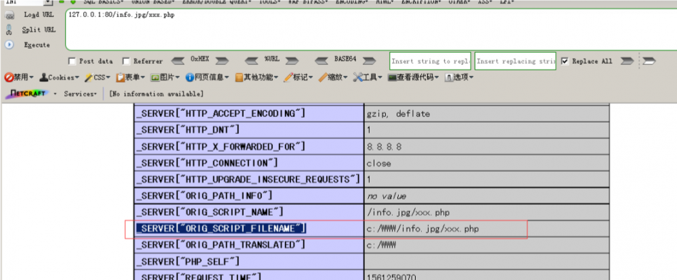
Task: Click the /info.jpg/xxx.php value
Action: [408, 212]
